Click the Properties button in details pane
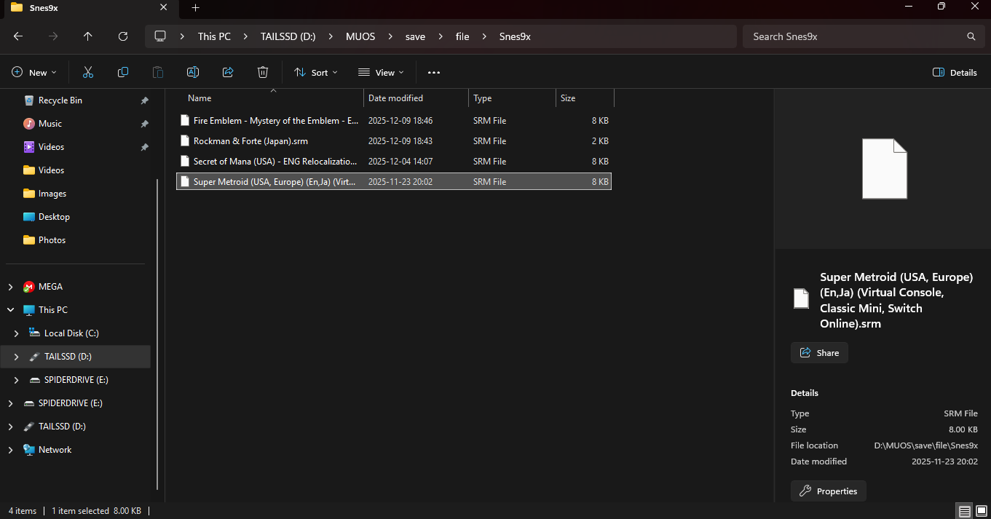The width and height of the screenshot is (991, 519). [x=829, y=491]
